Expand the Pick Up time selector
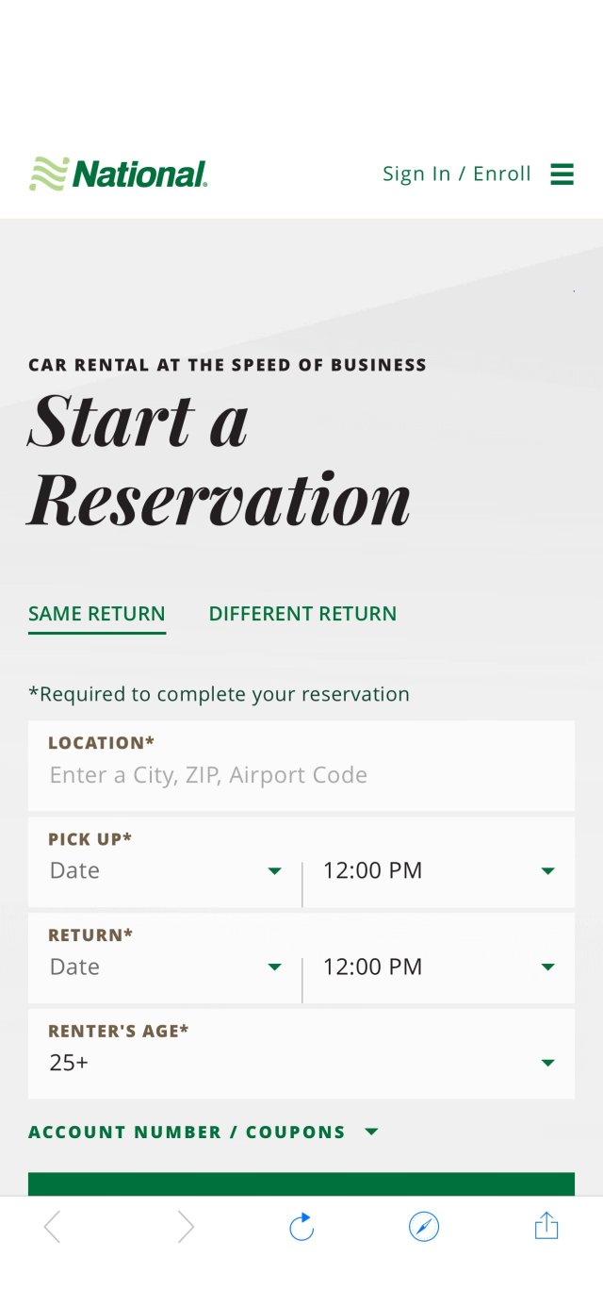 pos(439,871)
